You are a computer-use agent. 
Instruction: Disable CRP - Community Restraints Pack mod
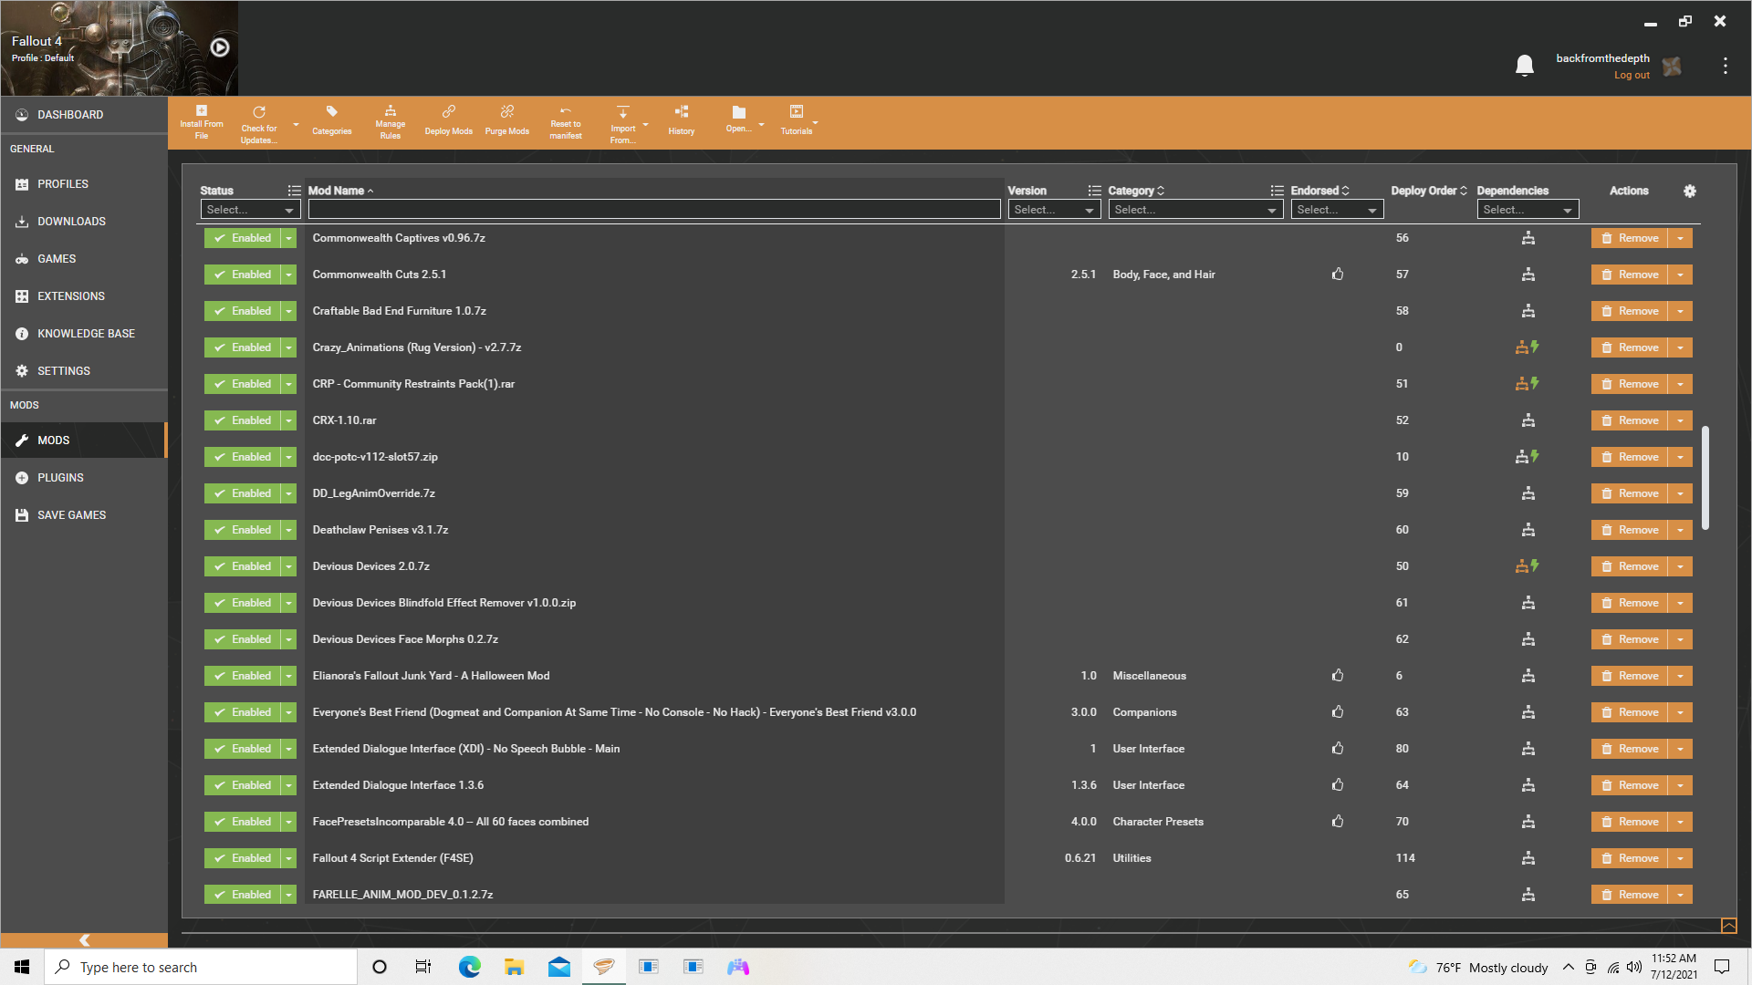pos(243,384)
